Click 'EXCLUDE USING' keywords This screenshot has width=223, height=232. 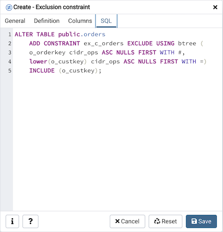[151, 44]
